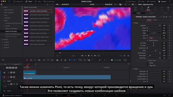Open the Sound Library panel

(49, 2)
